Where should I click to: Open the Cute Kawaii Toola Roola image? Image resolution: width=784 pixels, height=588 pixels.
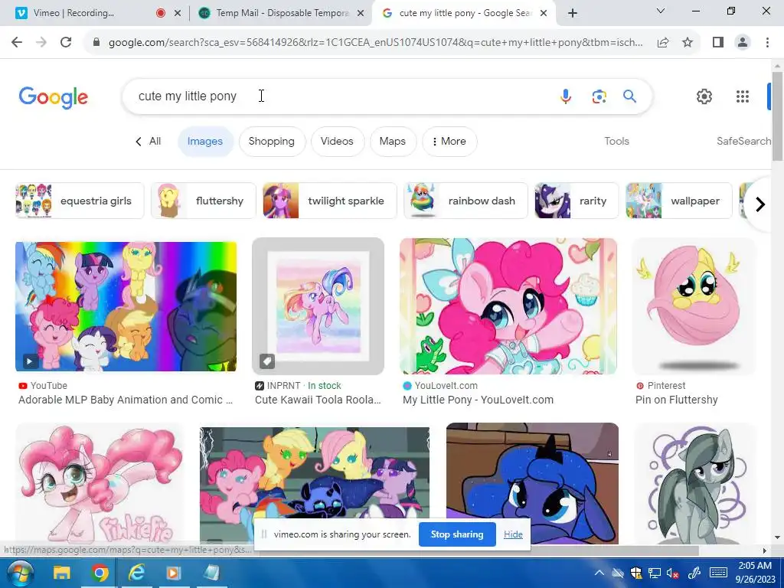pyautogui.click(x=318, y=306)
